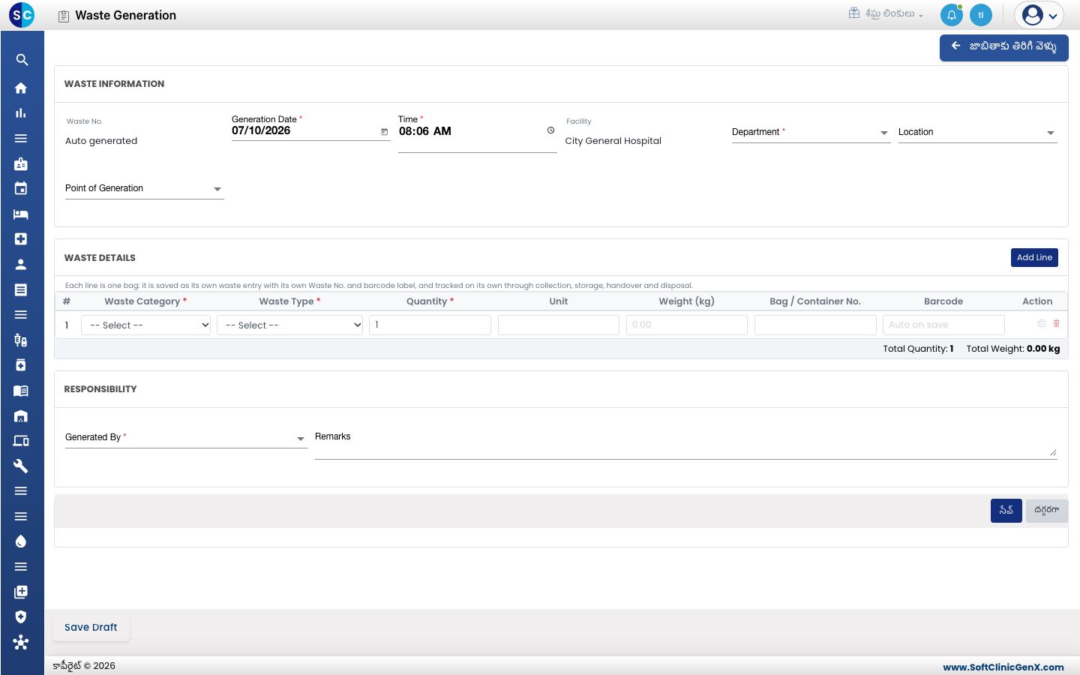Open the bar chart dashboard icon
The height and width of the screenshot is (675, 1080).
pyautogui.click(x=21, y=113)
